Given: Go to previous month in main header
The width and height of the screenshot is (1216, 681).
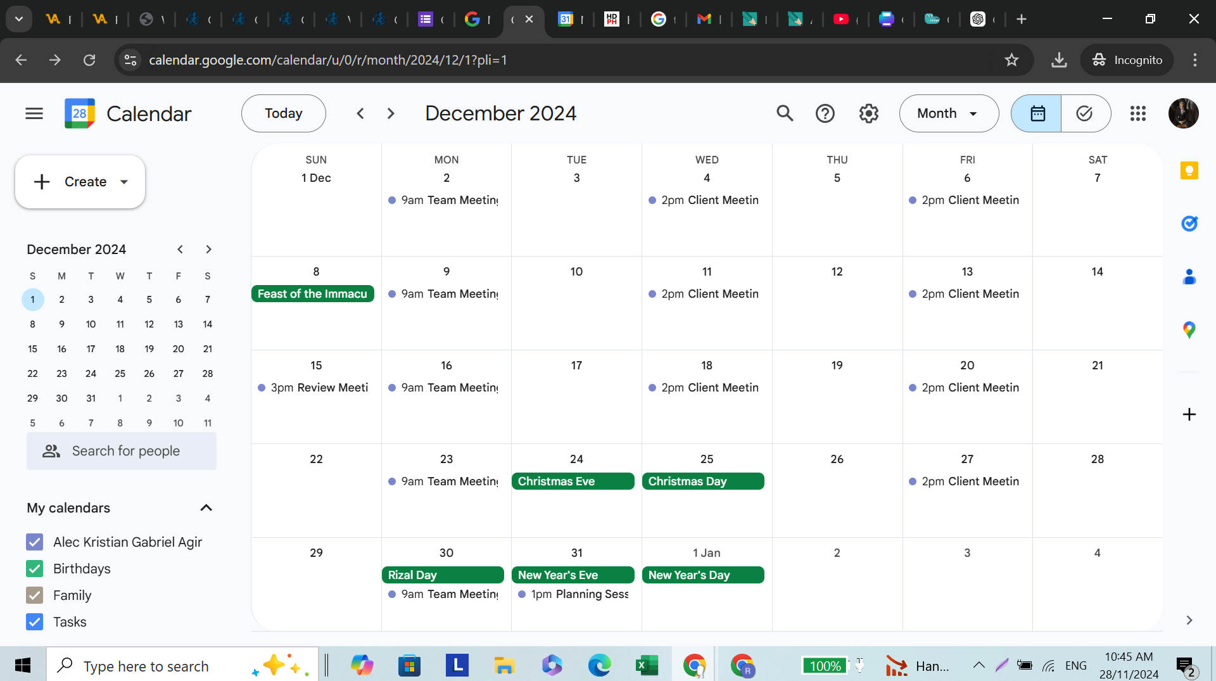Looking at the screenshot, I should [x=360, y=113].
